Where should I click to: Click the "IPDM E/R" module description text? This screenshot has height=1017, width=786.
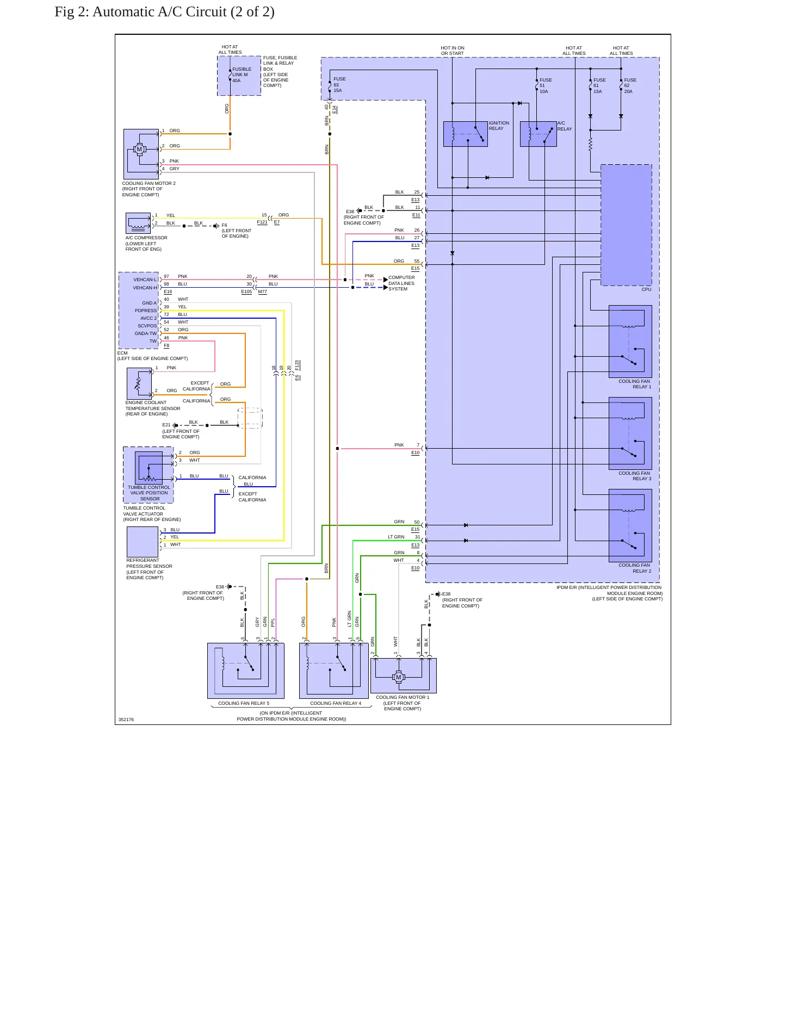pos(609,593)
